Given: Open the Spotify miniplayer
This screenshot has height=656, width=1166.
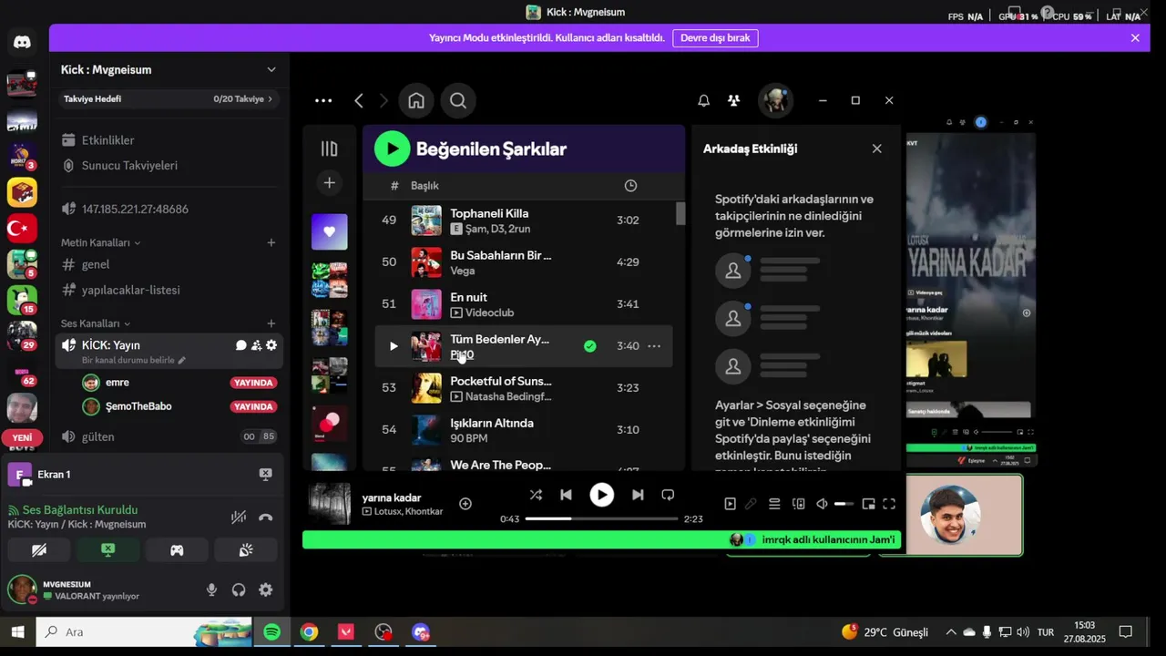Looking at the screenshot, I should (x=868, y=504).
